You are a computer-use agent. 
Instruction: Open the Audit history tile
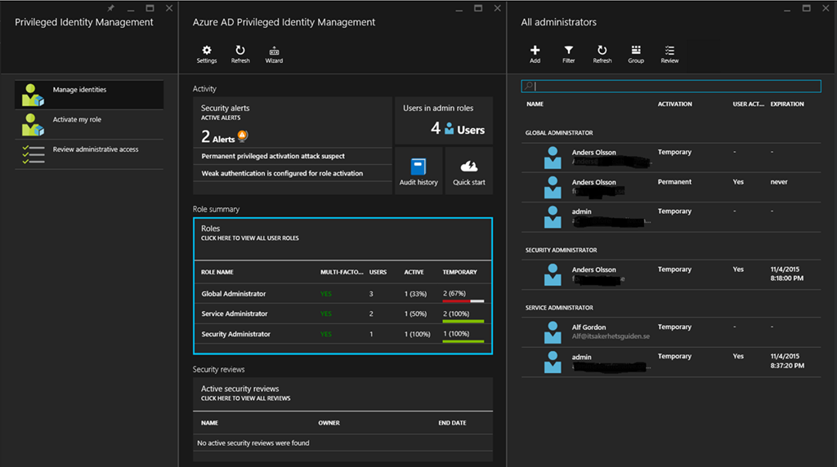418,171
